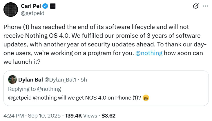Image resolution: width=212 pixels, height=121 pixels.
Task: Click the Dylan Bal name in quoted tweet
Action: [30, 80]
